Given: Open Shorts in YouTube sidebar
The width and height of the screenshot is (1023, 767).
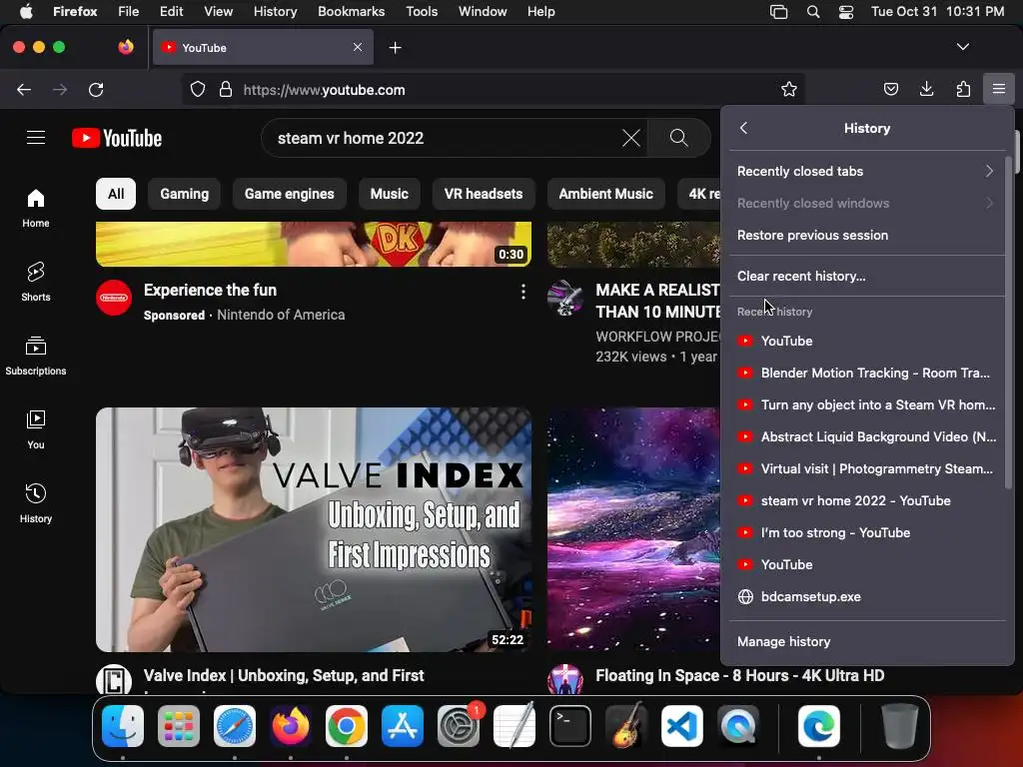Looking at the screenshot, I should (x=36, y=282).
